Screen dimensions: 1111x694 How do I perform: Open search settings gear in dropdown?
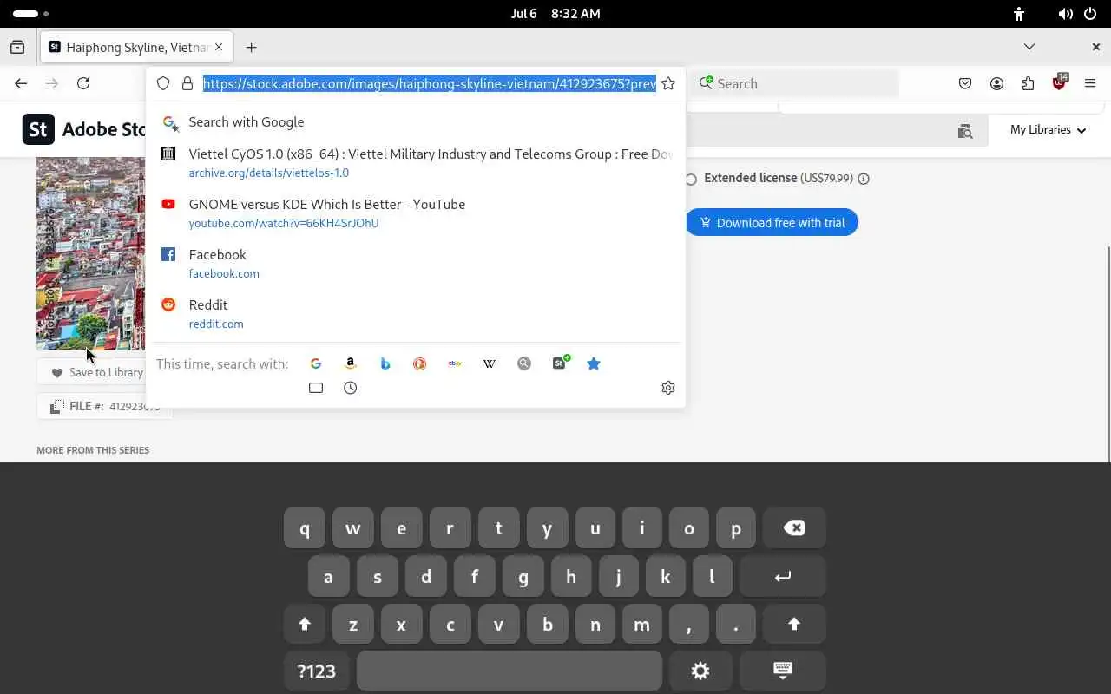668,388
